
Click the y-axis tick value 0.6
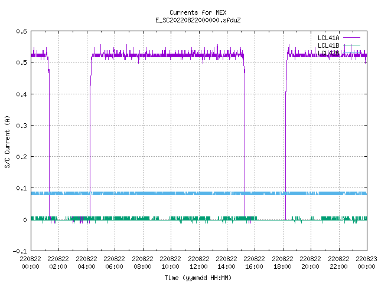[x=21, y=31]
